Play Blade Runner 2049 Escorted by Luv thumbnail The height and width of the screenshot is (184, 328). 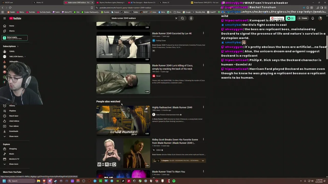coord(123,47)
